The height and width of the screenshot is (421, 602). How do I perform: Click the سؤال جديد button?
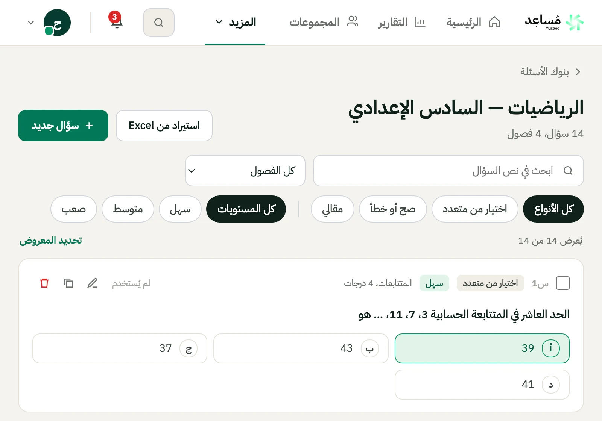click(x=63, y=126)
